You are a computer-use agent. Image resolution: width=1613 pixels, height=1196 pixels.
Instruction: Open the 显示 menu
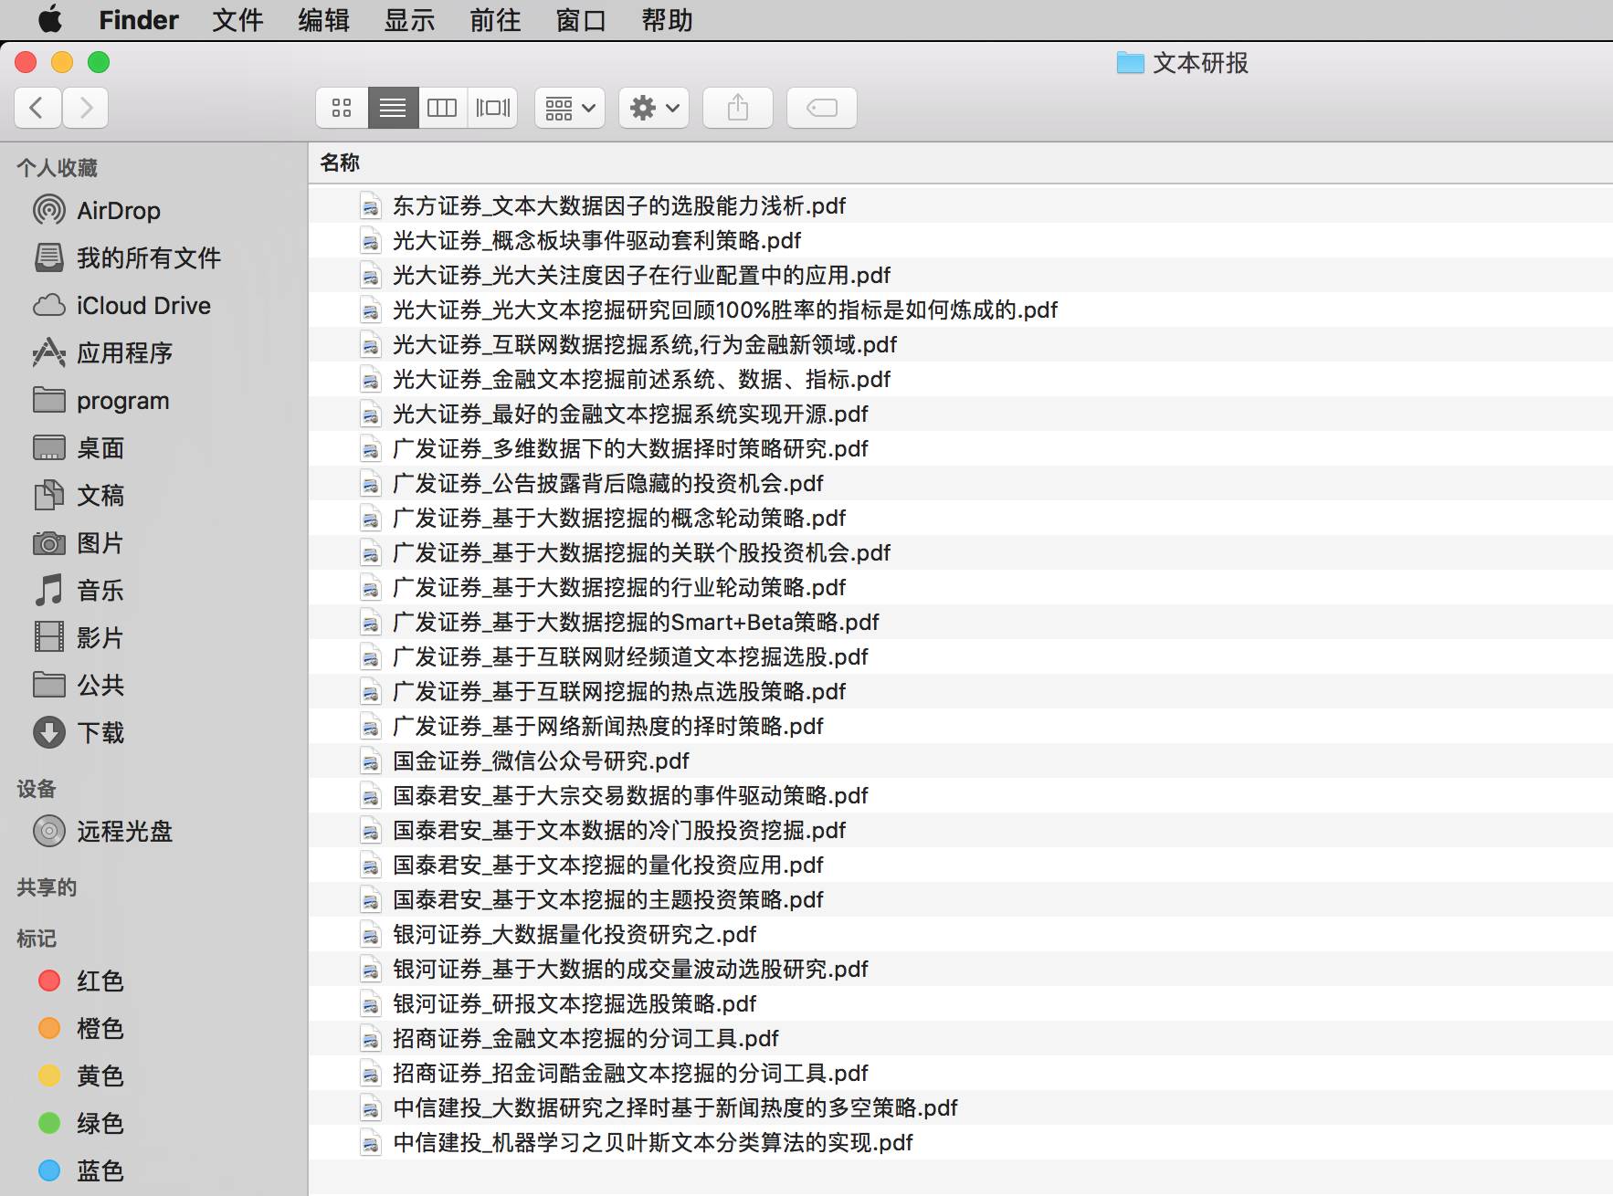tap(409, 19)
